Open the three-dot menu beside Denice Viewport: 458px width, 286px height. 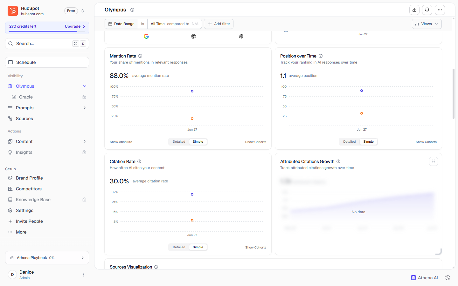(84, 275)
